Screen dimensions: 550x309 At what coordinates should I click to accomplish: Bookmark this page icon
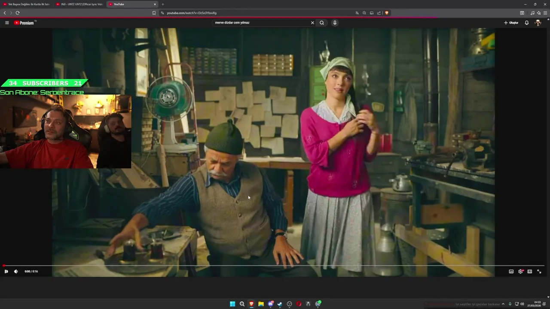pos(154,13)
